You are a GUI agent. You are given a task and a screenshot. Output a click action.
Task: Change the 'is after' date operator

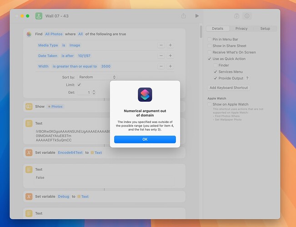tap(67, 56)
